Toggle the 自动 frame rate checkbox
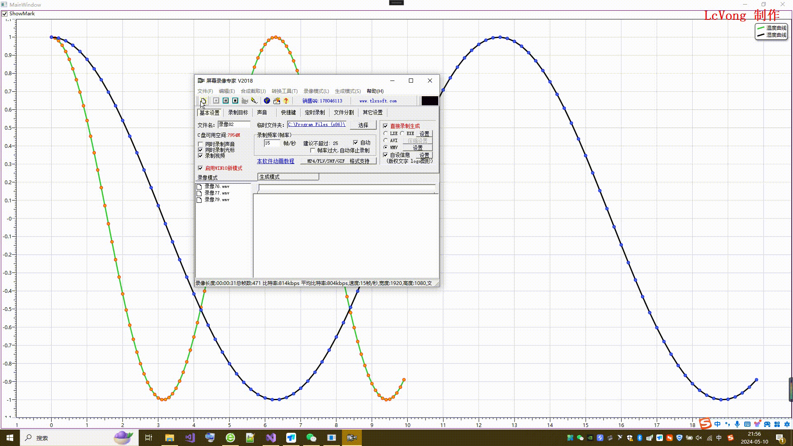Image resolution: width=793 pixels, height=446 pixels. point(356,142)
